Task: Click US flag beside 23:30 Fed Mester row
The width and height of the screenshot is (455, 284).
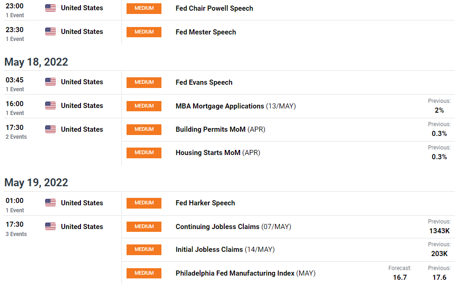Action: 51,31
